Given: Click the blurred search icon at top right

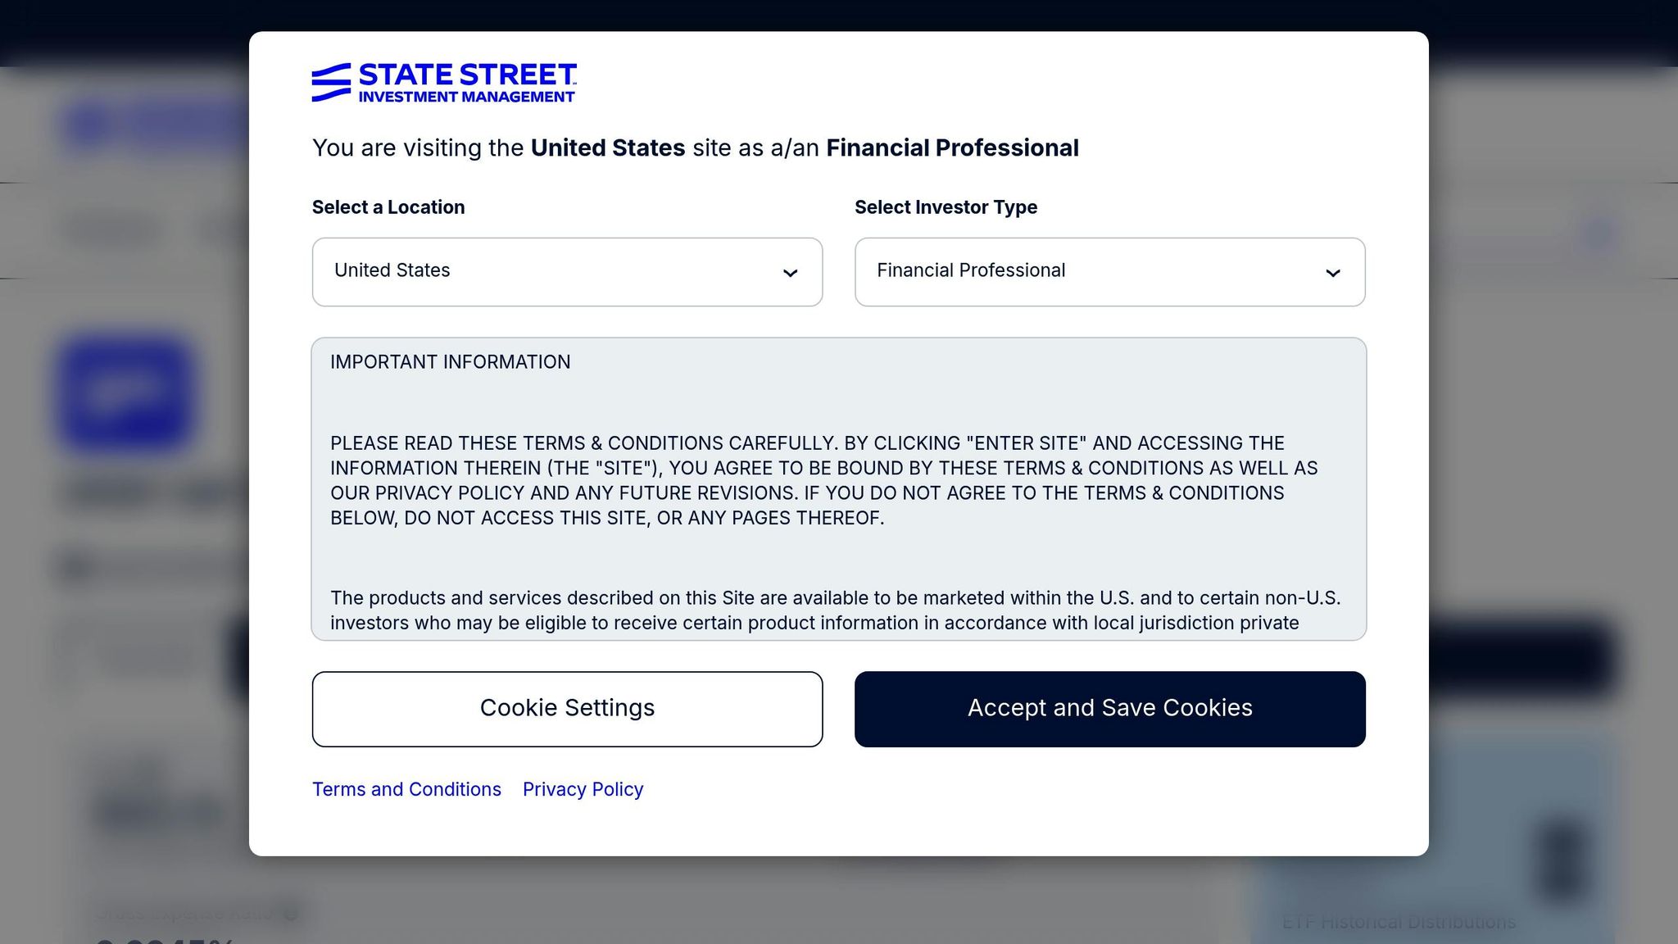Looking at the screenshot, I should 1597,233.
